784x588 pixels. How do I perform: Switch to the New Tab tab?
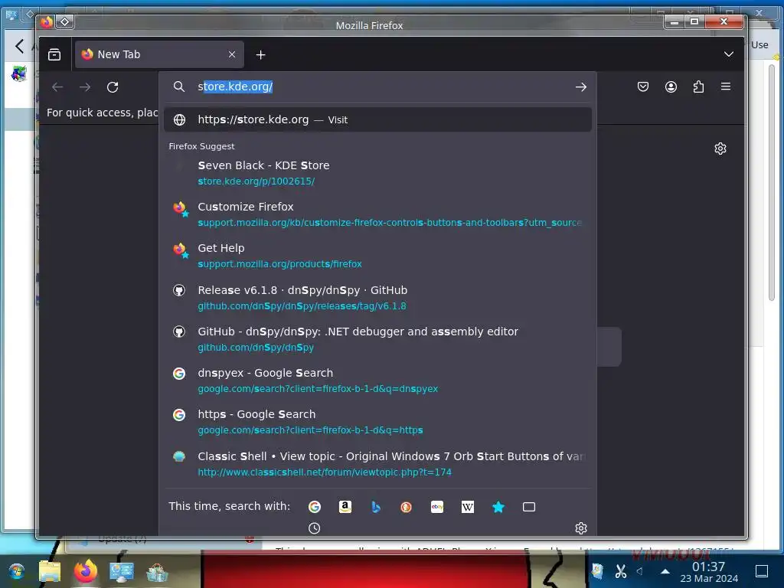tap(159, 54)
